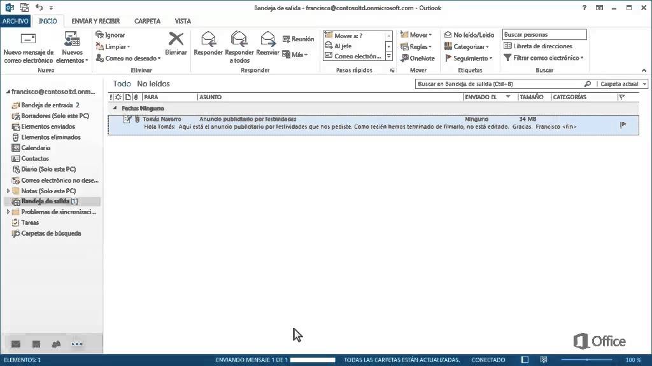Create a new email with Nuevo mensaje

tap(28, 48)
